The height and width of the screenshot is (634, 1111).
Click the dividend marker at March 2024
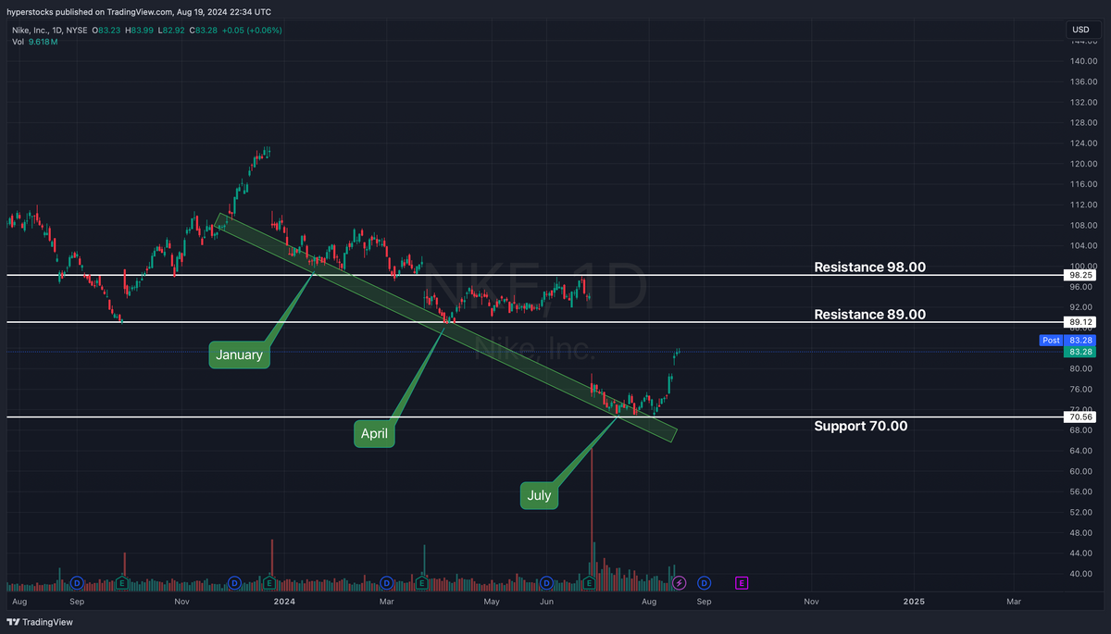pyautogui.click(x=387, y=583)
